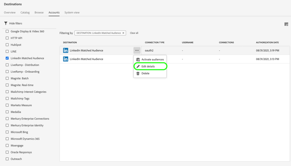Open the System view tab
This screenshot has width=291, height=166.
point(72,12)
